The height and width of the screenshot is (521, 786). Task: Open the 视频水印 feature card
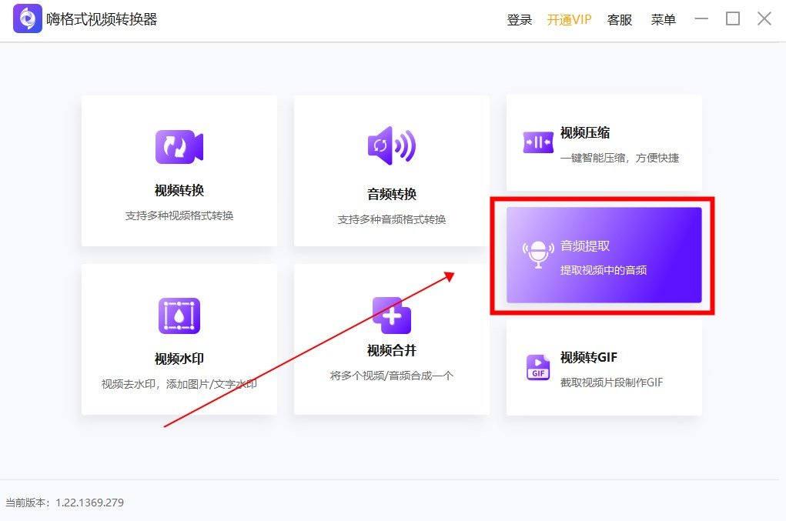tap(179, 339)
